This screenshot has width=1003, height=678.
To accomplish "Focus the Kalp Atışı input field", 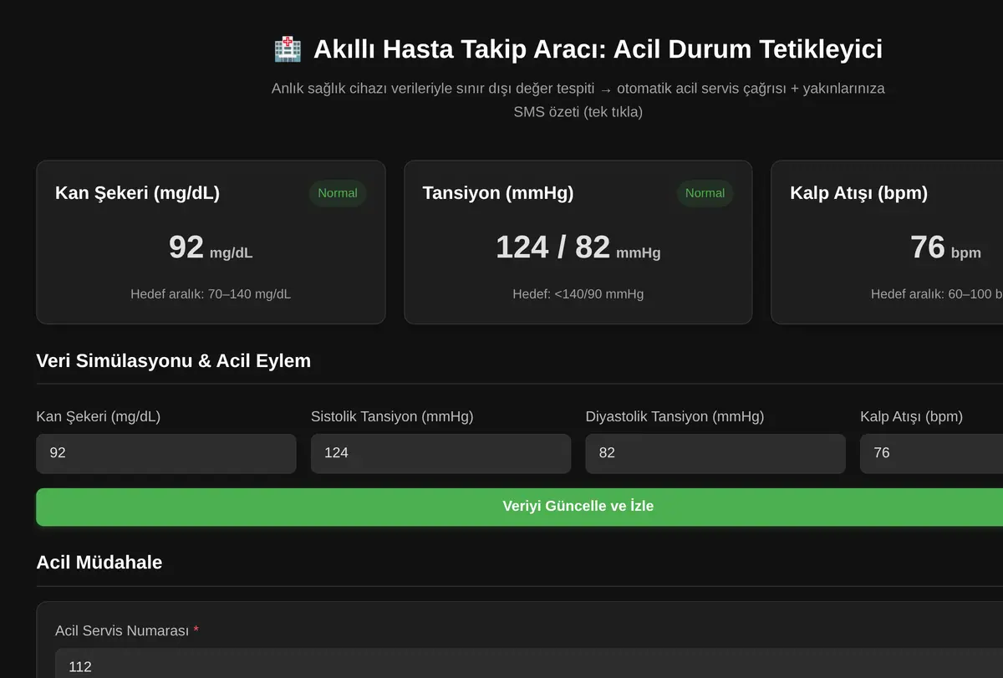I will pos(931,453).
